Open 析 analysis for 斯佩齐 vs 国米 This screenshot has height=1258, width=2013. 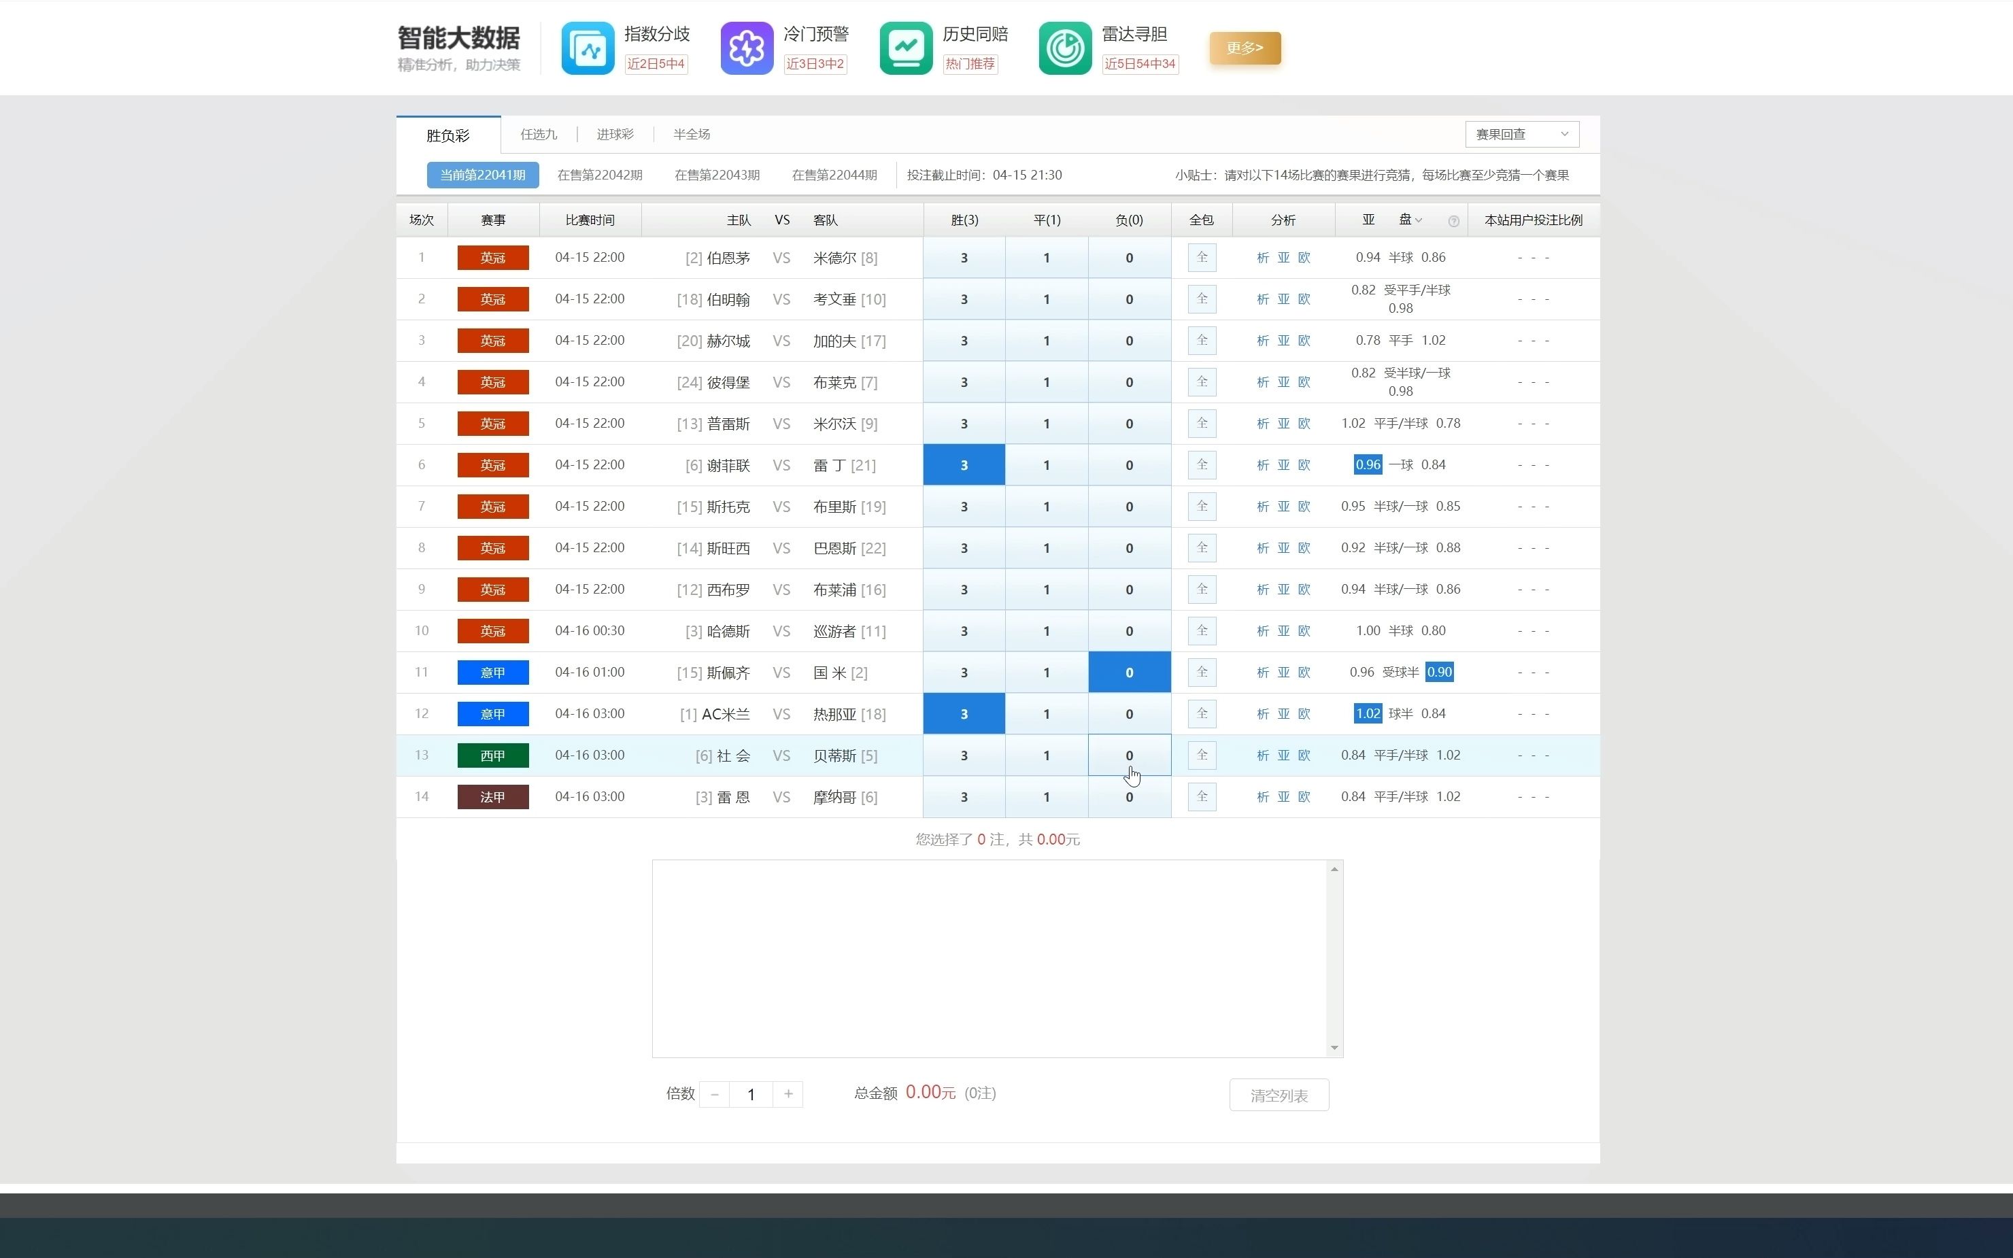tap(1263, 673)
